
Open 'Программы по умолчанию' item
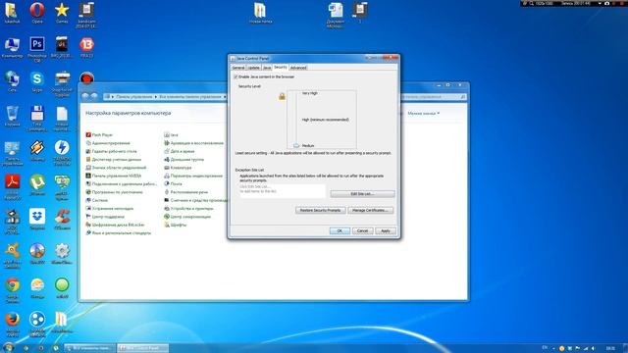pos(114,192)
